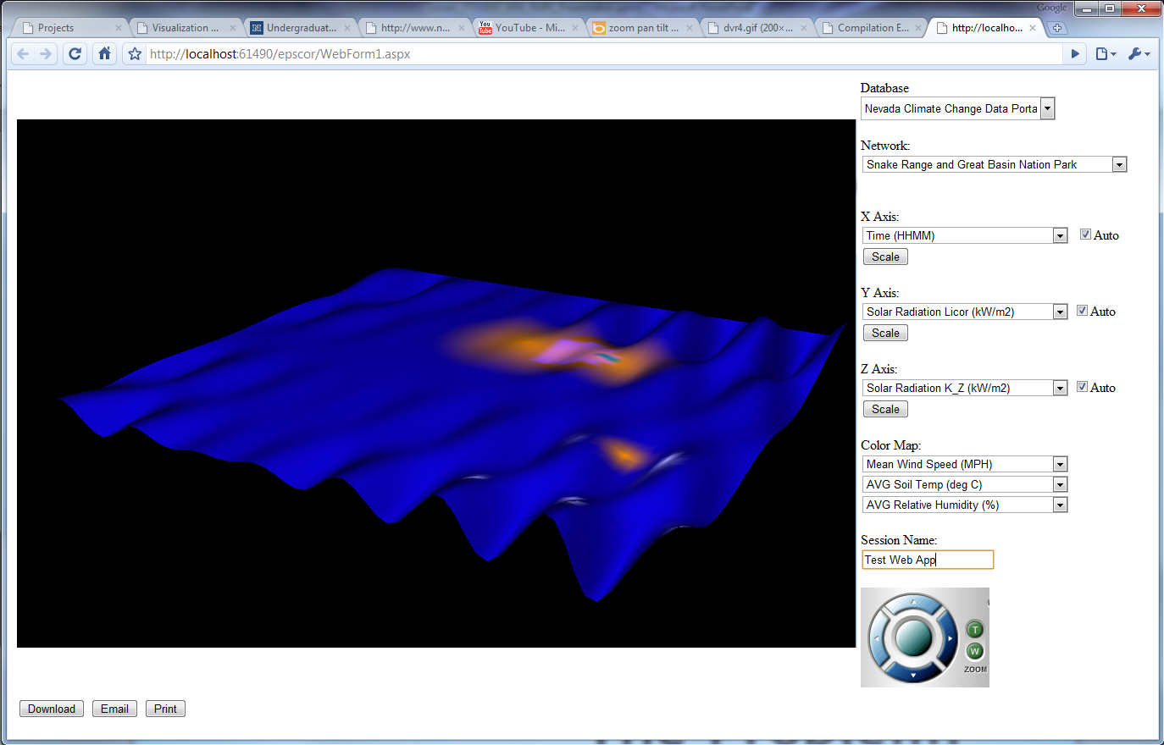Toggle the Y Axis Auto checkbox
This screenshot has width=1164, height=745.
point(1082,311)
